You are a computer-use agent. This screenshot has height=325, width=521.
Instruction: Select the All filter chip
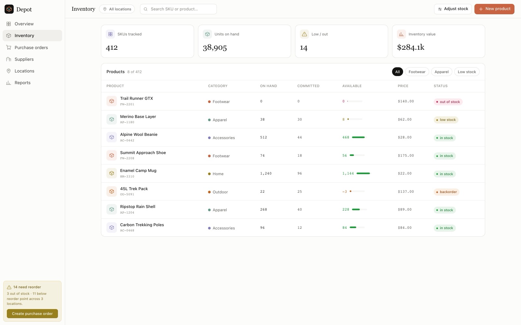397,72
